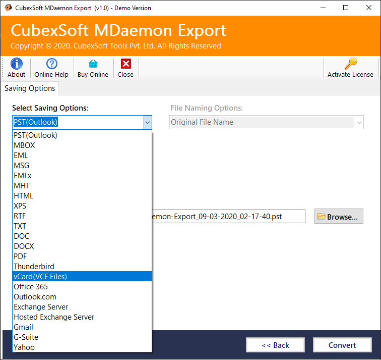Pick Office 365 in the saving list
381x360 pixels.
pyautogui.click(x=31, y=287)
